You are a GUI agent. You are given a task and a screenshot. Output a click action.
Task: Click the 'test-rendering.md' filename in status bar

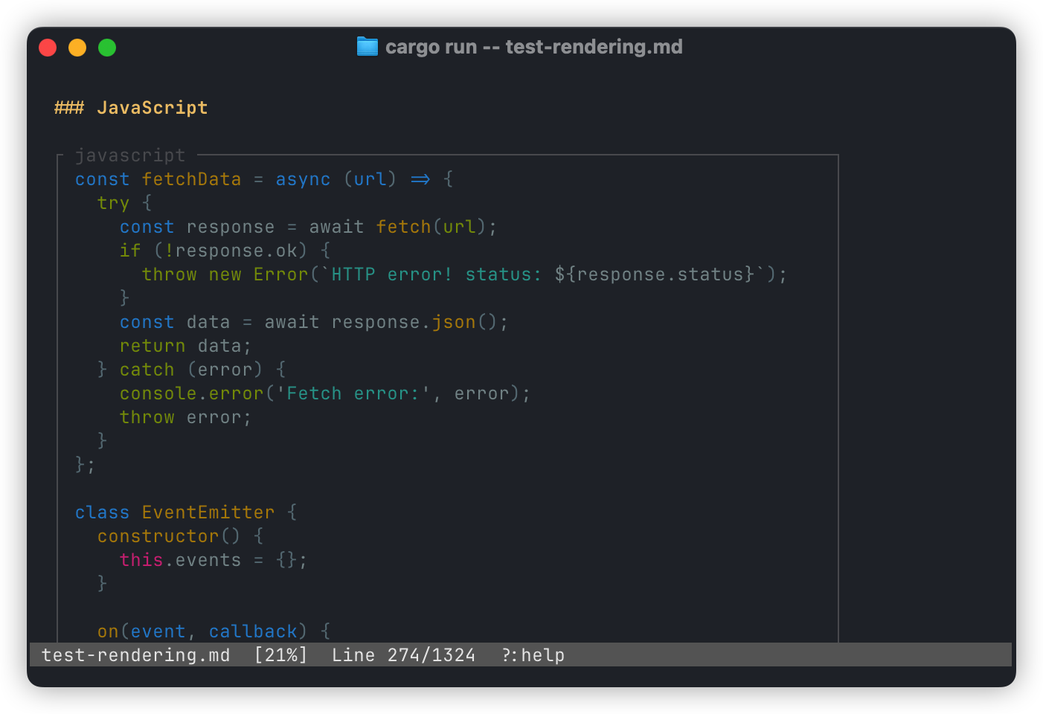point(135,655)
